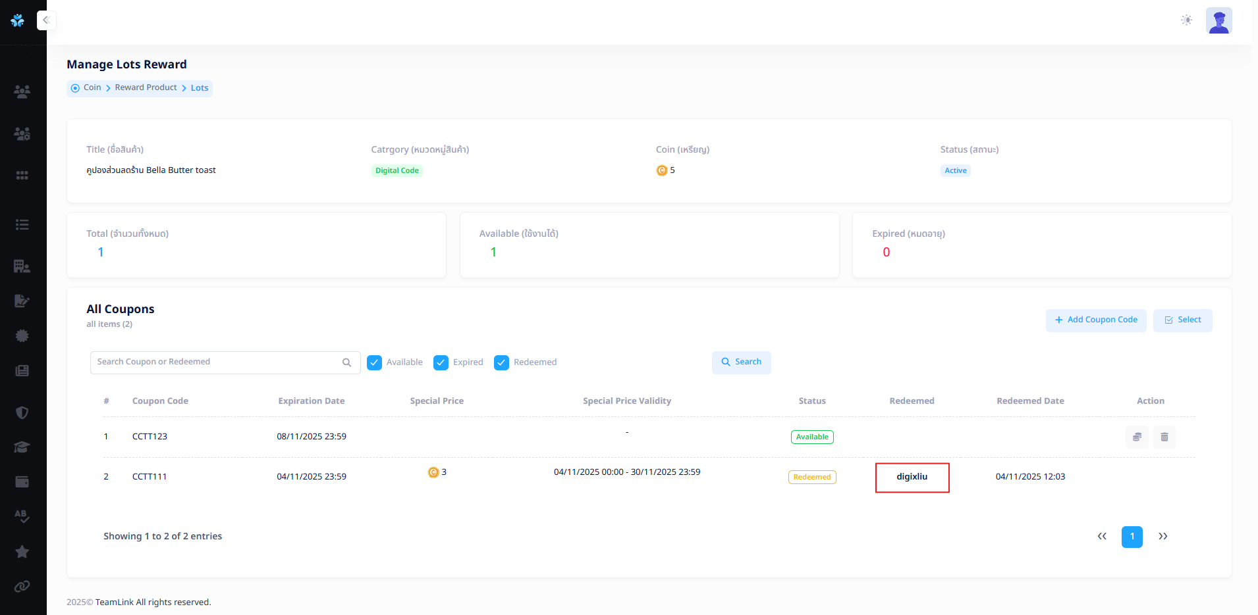Delete coupon CCTT123 with the trash icon
The height and width of the screenshot is (615, 1258).
[x=1164, y=437]
